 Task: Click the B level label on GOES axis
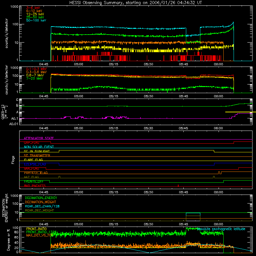[17, 106]
